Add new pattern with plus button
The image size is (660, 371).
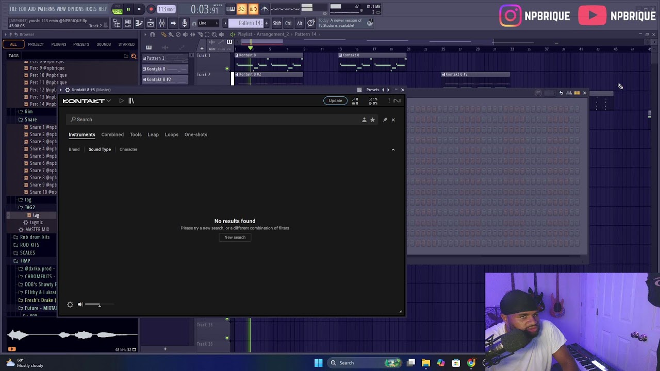point(267,23)
